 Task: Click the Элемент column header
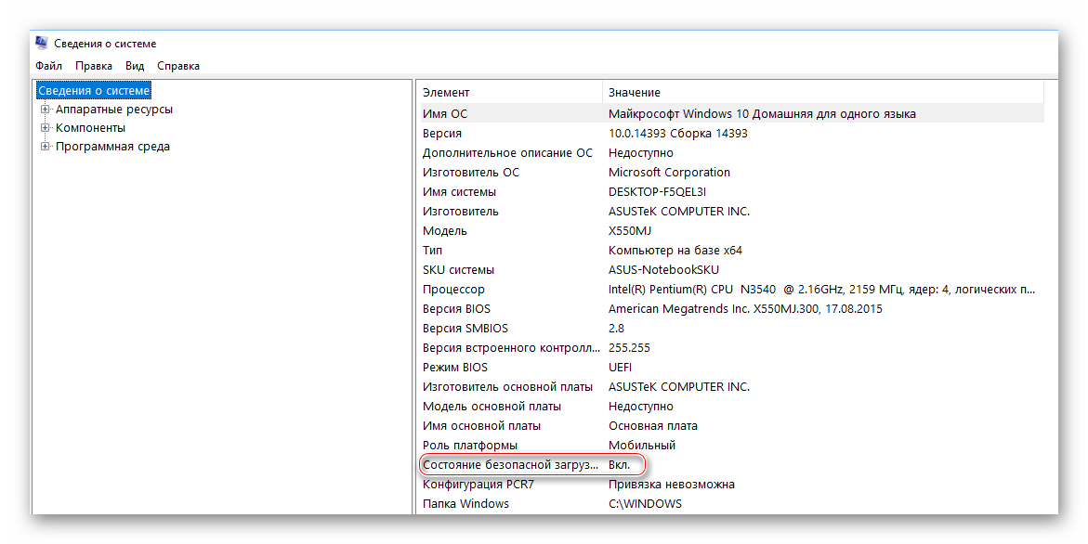point(507,93)
